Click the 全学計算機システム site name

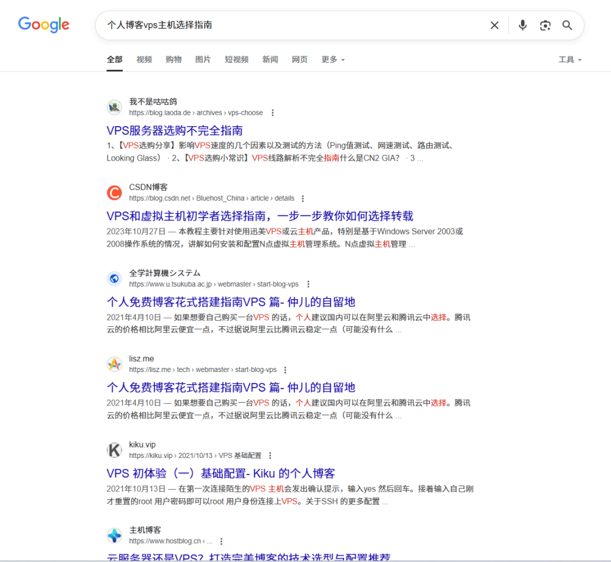165,273
